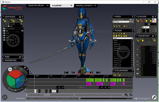Toggle the eye icon of the All mixer layer
The width and height of the screenshot is (159, 102).
click(x=114, y=22)
